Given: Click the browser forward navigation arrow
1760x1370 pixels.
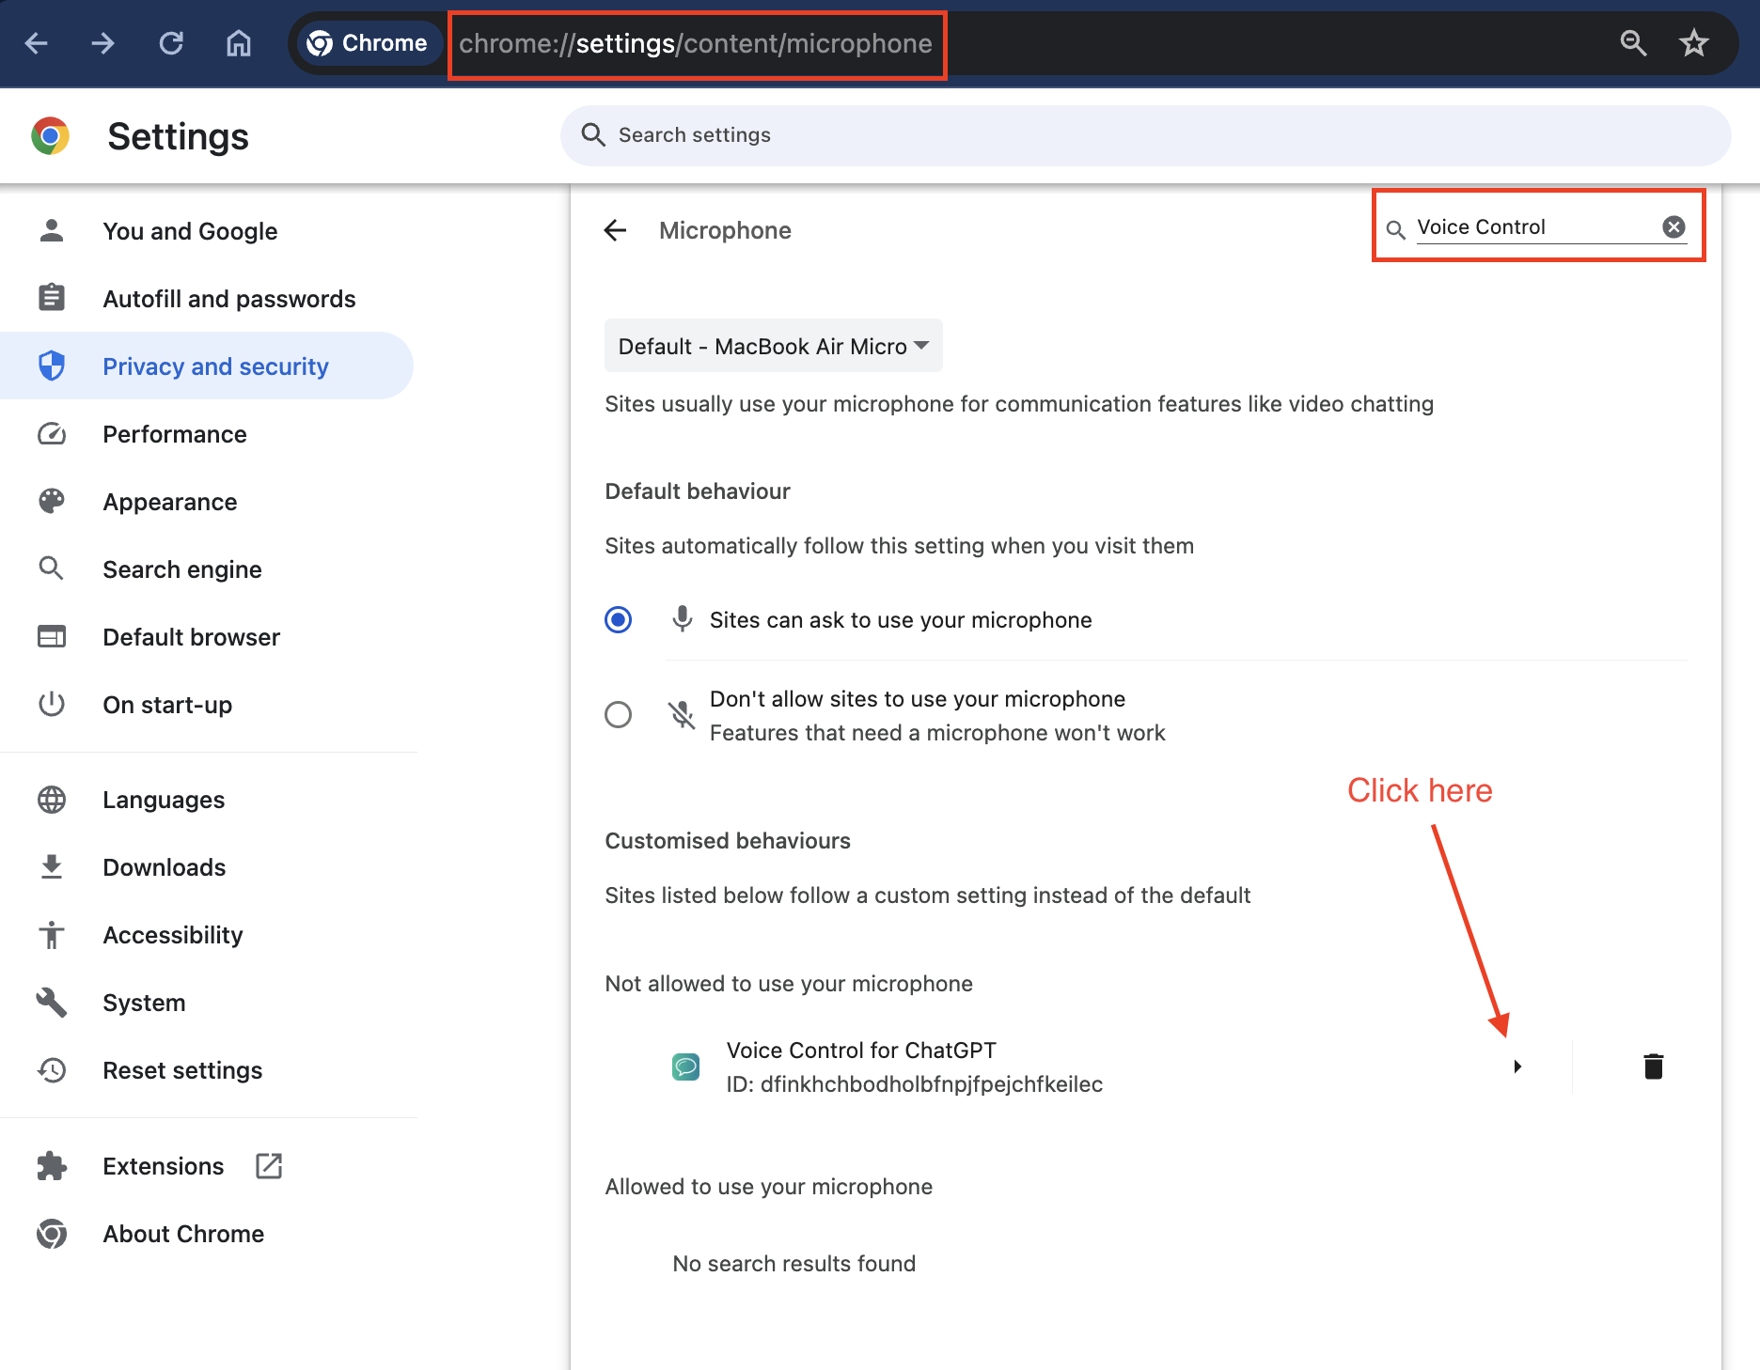Looking at the screenshot, I should coord(103,43).
